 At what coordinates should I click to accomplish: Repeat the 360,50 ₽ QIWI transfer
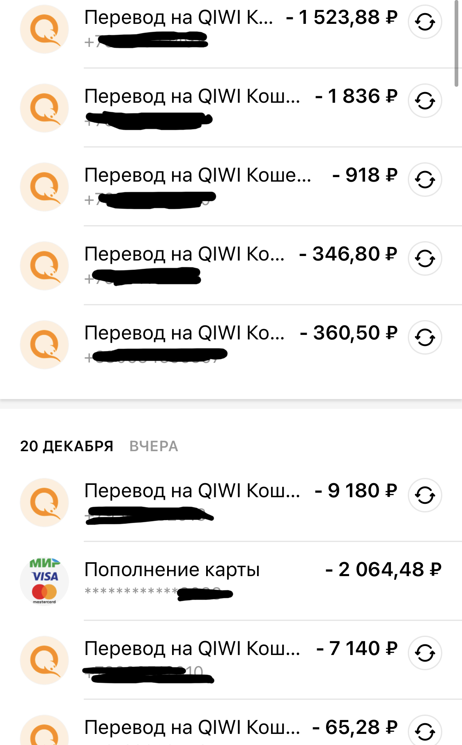[425, 337]
